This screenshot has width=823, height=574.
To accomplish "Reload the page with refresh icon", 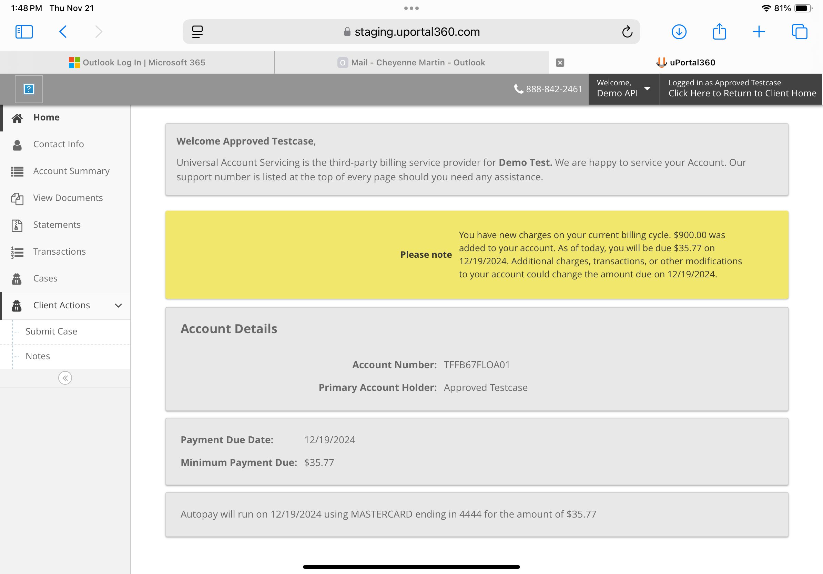I will (x=627, y=32).
